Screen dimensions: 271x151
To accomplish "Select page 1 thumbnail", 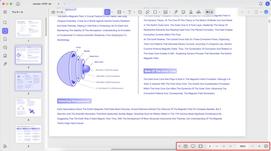I will click(x=28, y=28).
